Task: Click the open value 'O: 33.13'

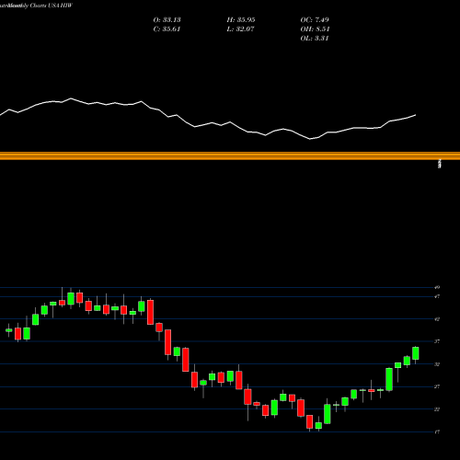Action: [x=167, y=20]
